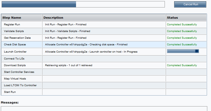211x111 pixels.
Task: Select the Start Controller Services step
Action: pyautogui.click(x=19, y=72)
